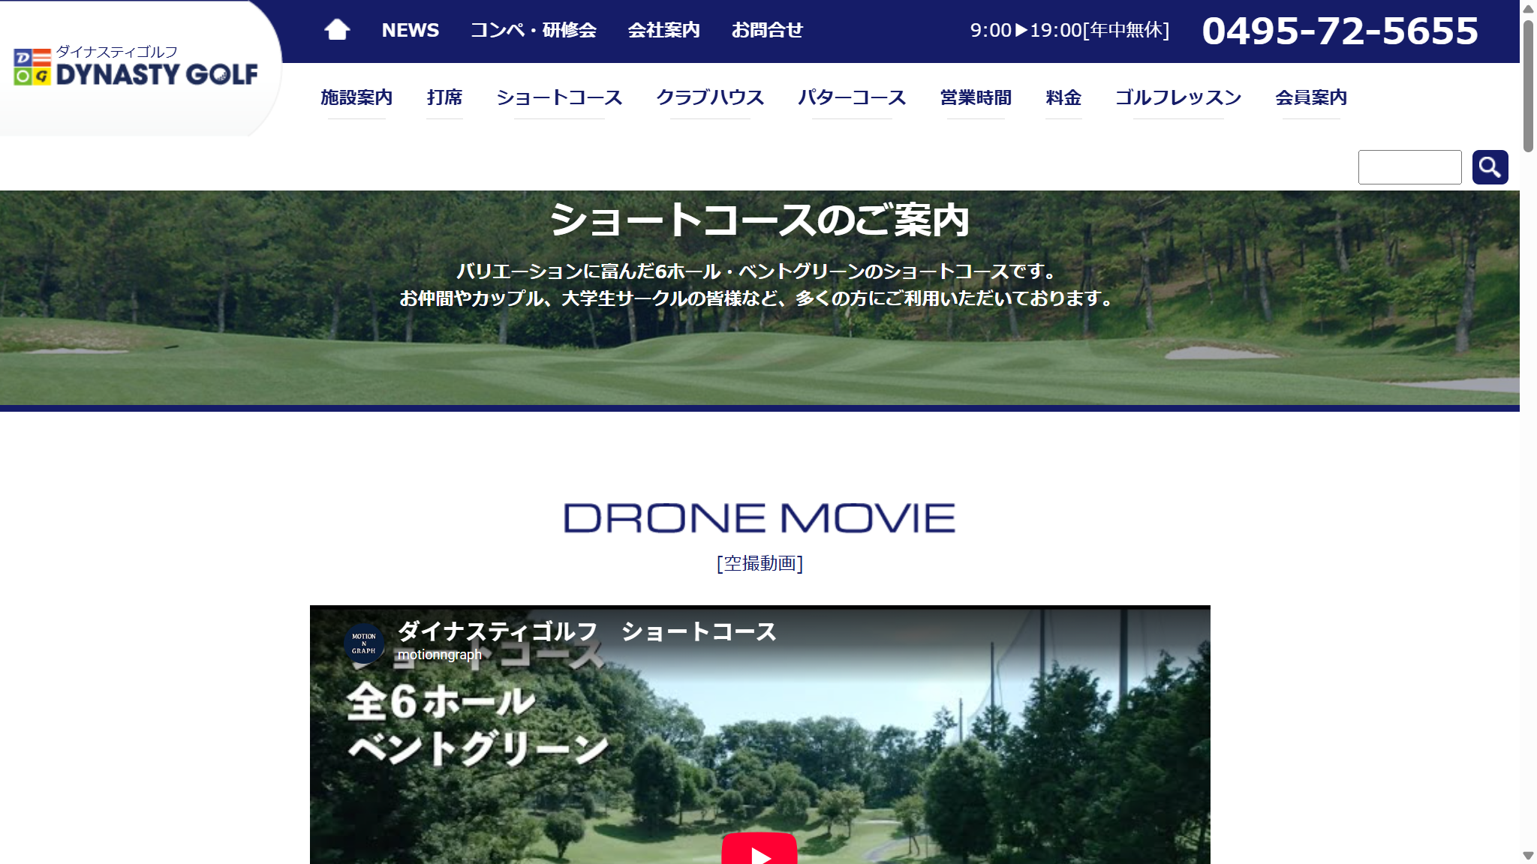
Task: Select ショートコース navigation link
Action: [559, 97]
